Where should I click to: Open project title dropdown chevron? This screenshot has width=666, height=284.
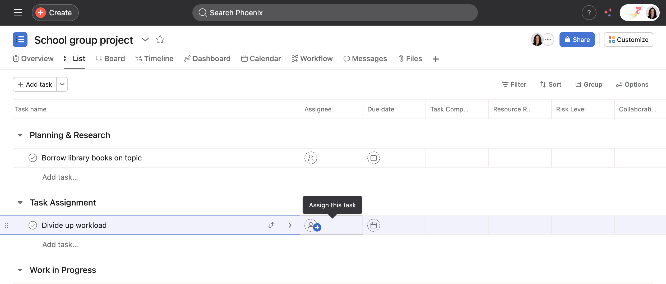coord(145,40)
